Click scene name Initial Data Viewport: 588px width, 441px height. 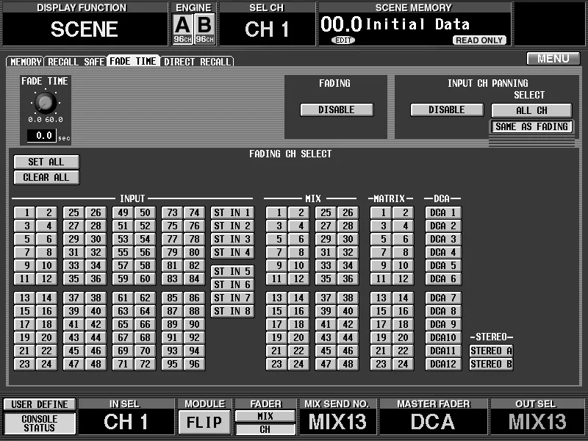point(417,24)
